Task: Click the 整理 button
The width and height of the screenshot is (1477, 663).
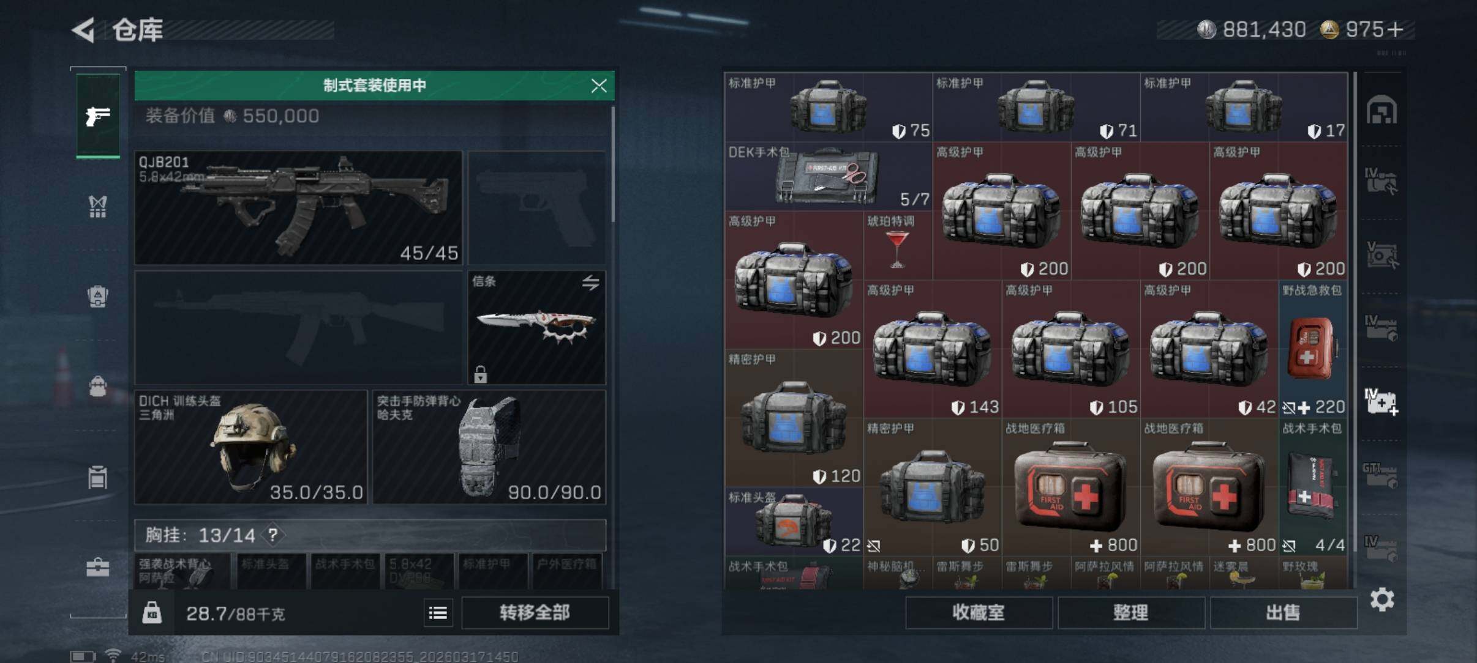Action: 1131,612
